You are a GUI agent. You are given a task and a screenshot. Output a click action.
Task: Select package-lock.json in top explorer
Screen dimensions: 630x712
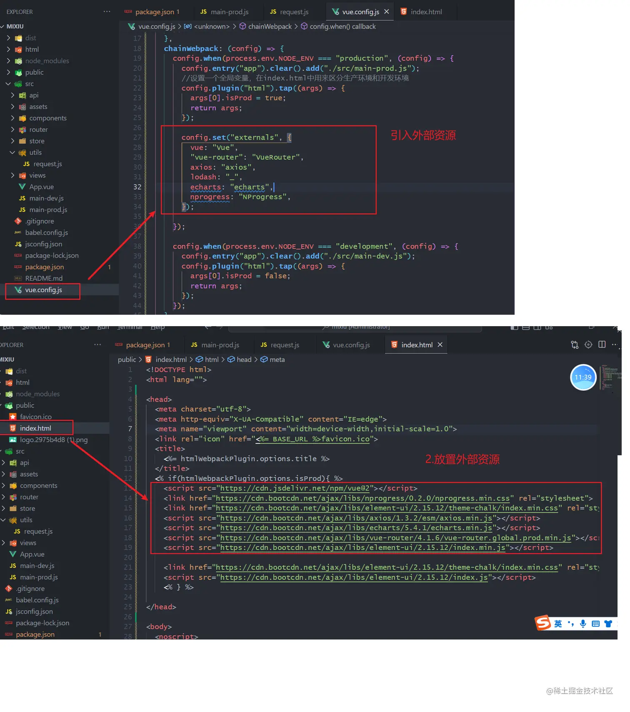pos(52,255)
